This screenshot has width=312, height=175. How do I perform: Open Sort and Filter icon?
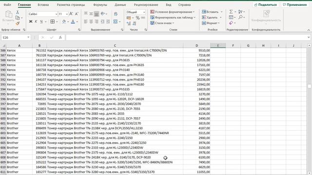tap(240, 12)
